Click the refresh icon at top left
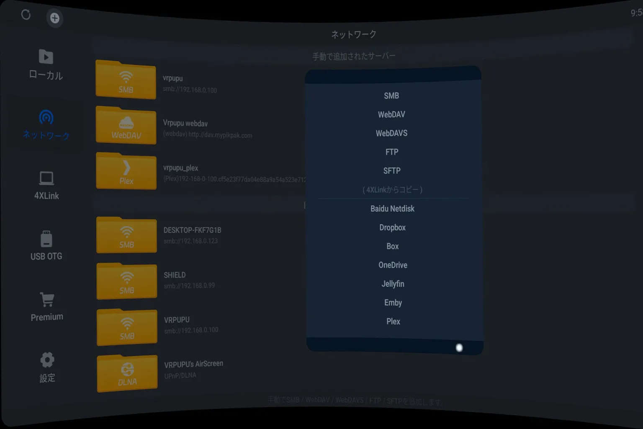The height and width of the screenshot is (429, 643). coord(26,15)
